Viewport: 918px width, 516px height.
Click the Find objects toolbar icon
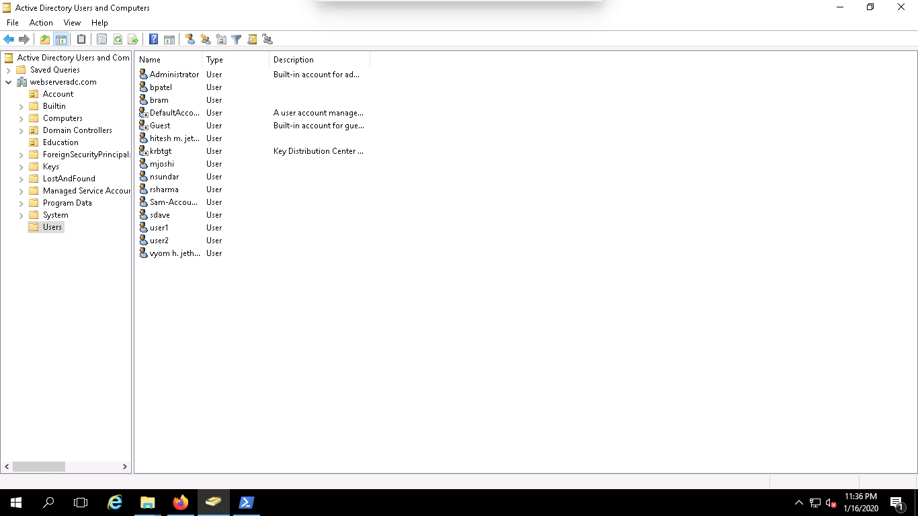coord(252,40)
